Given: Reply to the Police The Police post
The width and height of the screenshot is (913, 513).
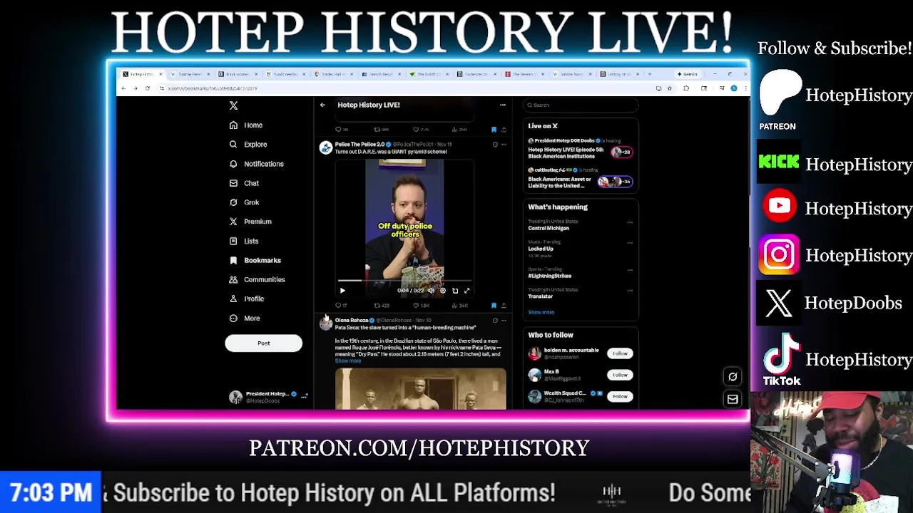Looking at the screenshot, I should pos(340,306).
